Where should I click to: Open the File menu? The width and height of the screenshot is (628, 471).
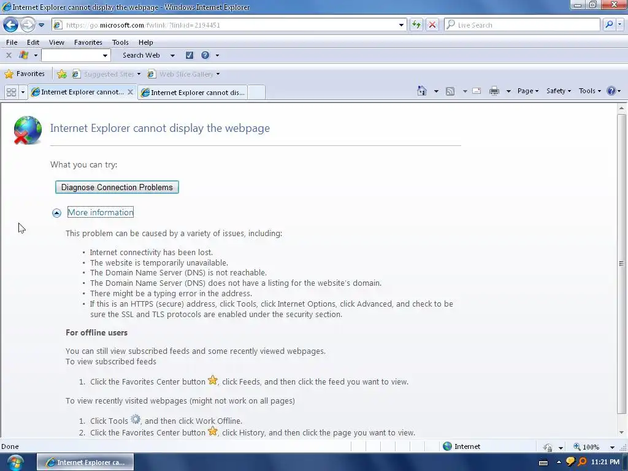12,42
